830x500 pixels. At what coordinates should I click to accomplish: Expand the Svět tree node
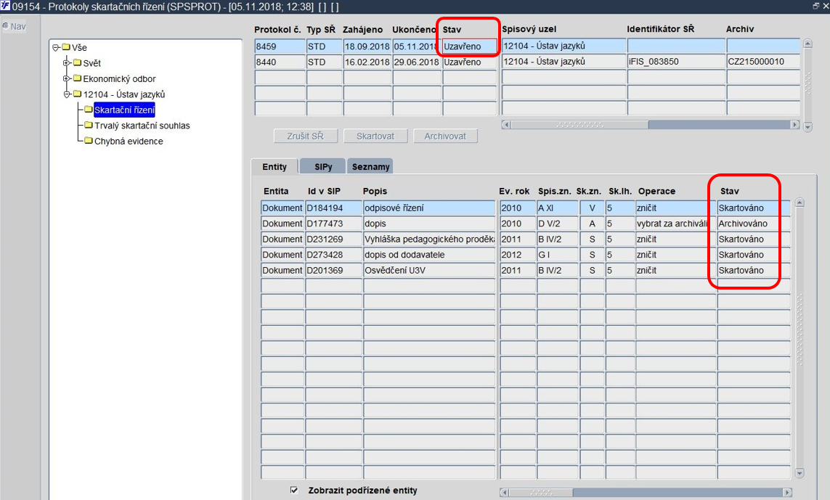(67, 63)
